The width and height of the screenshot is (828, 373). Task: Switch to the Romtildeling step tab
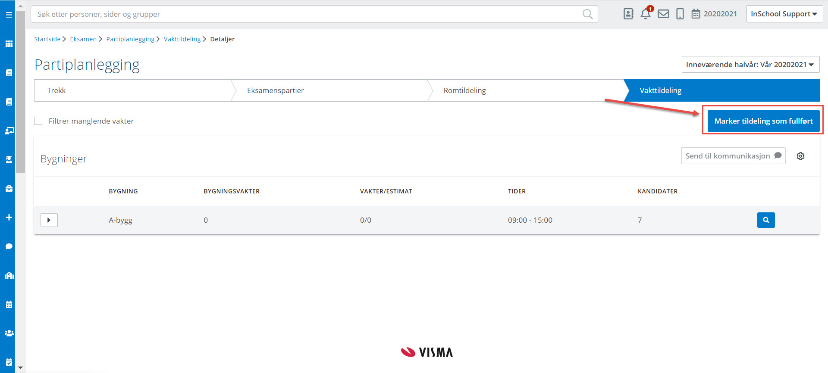[526, 90]
